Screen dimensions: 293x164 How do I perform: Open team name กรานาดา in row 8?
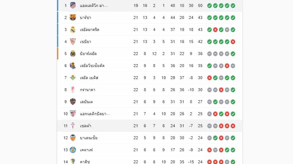click(88, 90)
